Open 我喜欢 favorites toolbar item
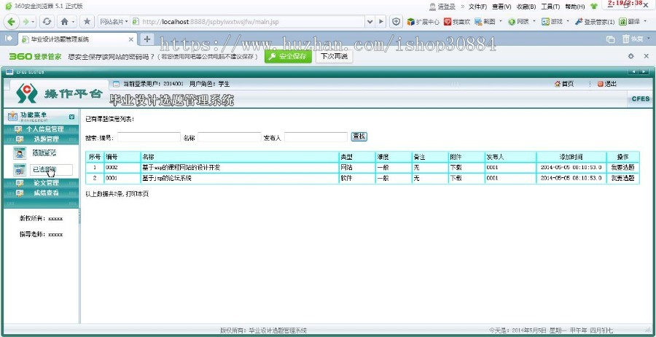The image size is (656, 337). pos(457,22)
